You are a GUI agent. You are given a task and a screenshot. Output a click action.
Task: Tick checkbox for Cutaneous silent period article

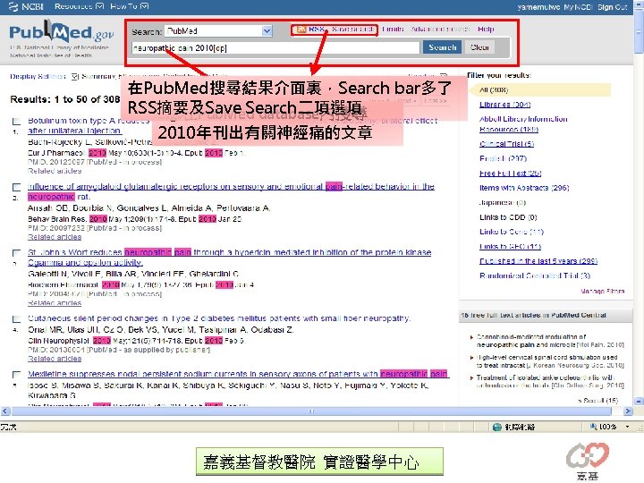(16, 319)
